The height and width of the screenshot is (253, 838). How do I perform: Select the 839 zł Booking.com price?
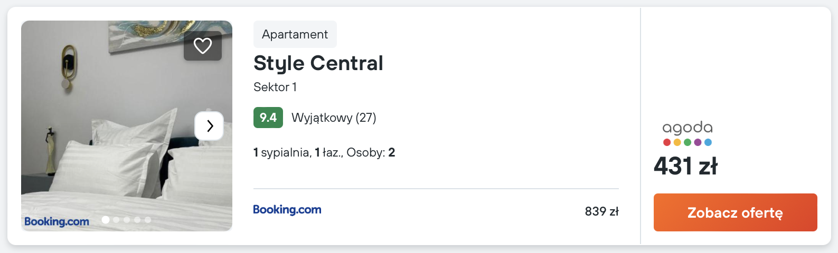[x=601, y=211]
